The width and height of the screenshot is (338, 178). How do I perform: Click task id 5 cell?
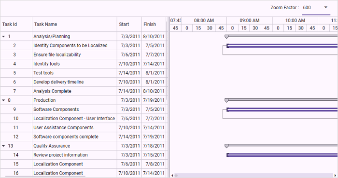click(16, 73)
